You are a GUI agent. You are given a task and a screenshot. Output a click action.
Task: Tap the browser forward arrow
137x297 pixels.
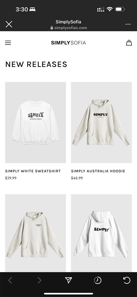[x=39, y=280]
